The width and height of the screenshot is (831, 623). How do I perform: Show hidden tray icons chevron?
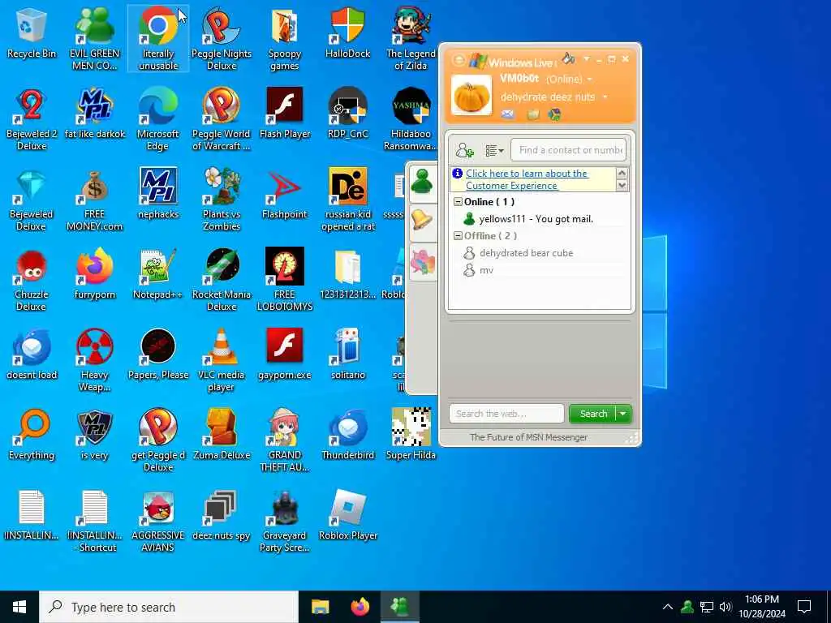pos(667,607)
